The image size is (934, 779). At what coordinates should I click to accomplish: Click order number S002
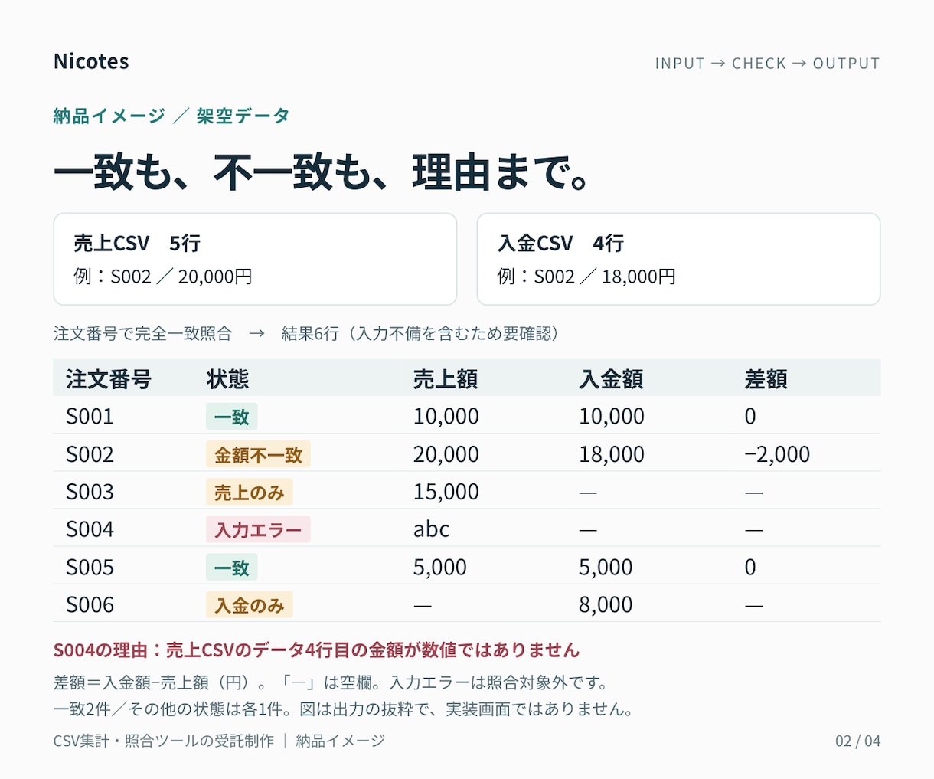[90, 454]
